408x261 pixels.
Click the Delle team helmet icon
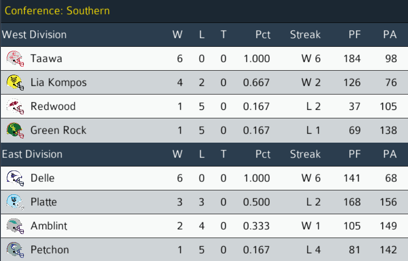(15, 178)
